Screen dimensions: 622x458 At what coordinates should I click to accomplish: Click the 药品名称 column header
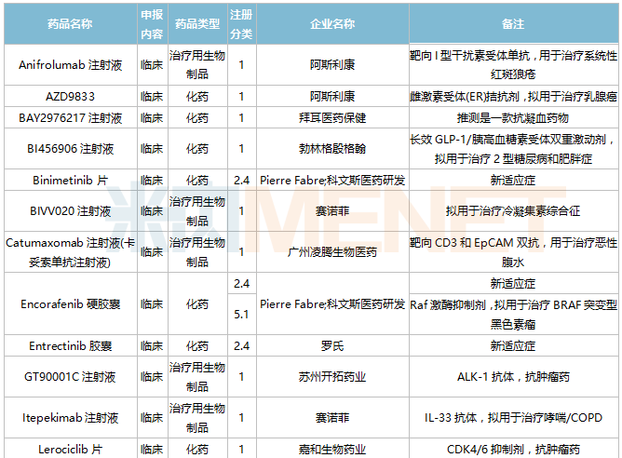pyautogui.click(x=70, y=24)
